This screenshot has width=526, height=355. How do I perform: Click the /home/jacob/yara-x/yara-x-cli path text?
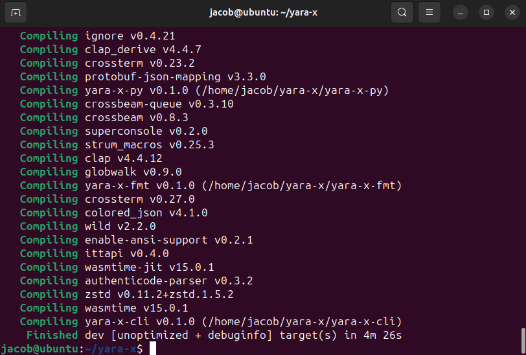[x=301, y=321]
